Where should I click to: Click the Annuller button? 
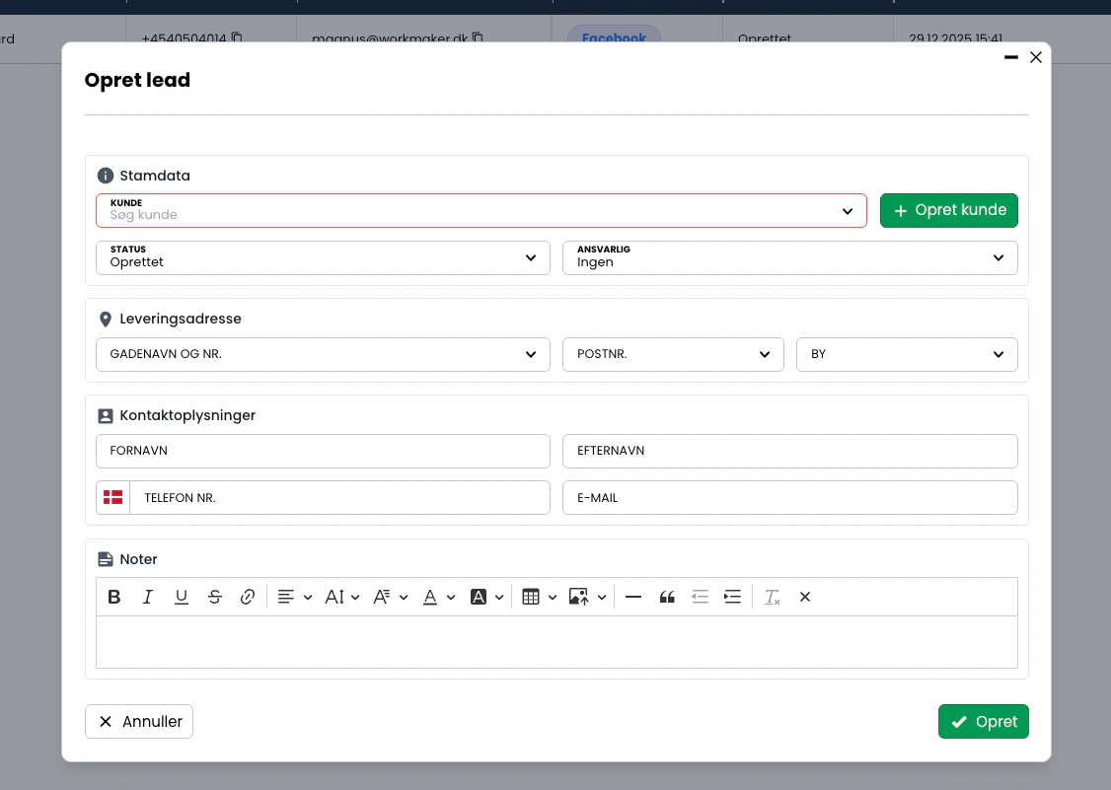point(139,721)
